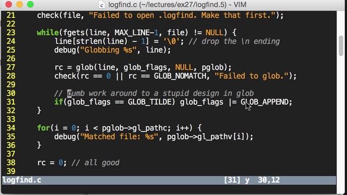347x195 pixels.
Task: Click the 'if' keyword on line 31
Action: tap(59, 102)
